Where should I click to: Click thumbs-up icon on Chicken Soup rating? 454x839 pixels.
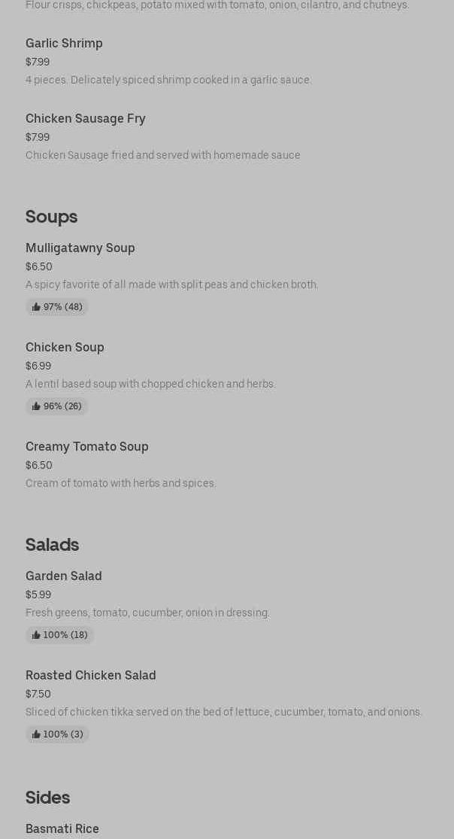pos(36,406)
